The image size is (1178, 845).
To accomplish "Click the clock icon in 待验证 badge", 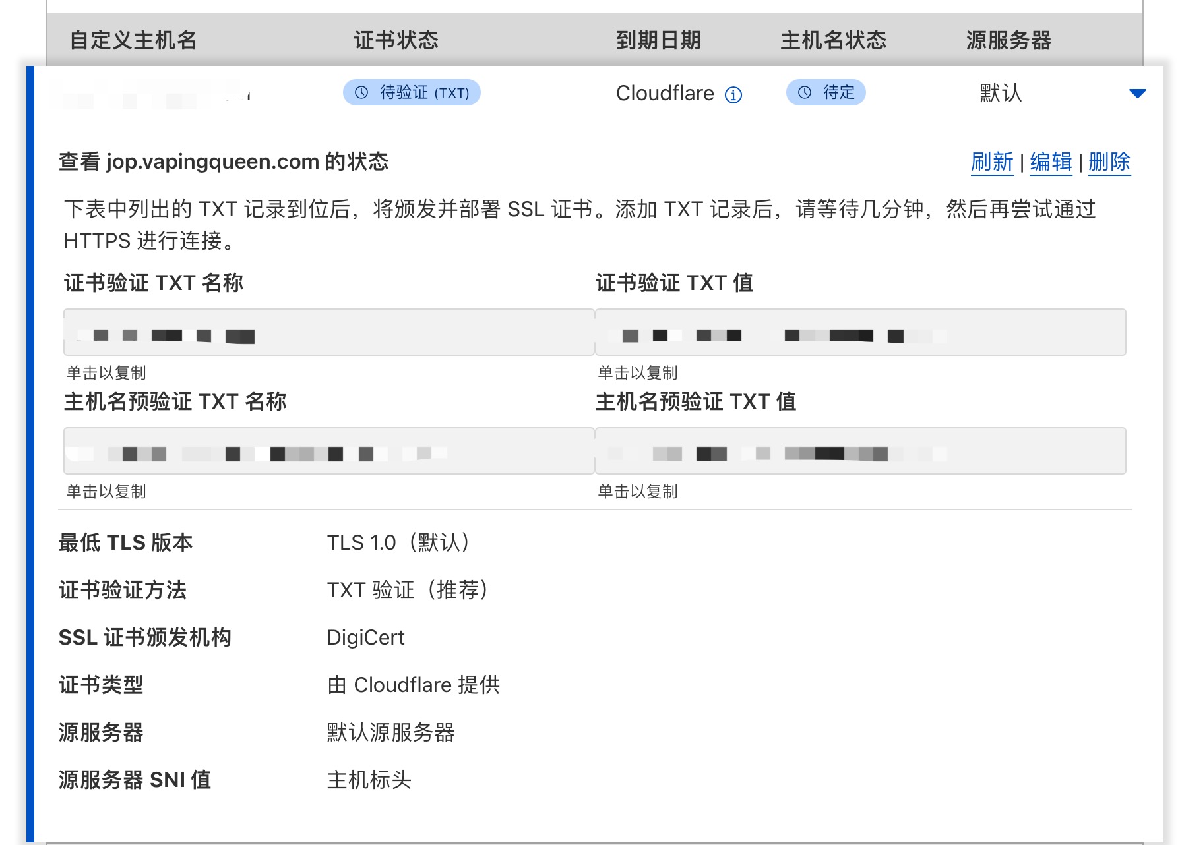I will pyautogui.click(x=361, y=92).
